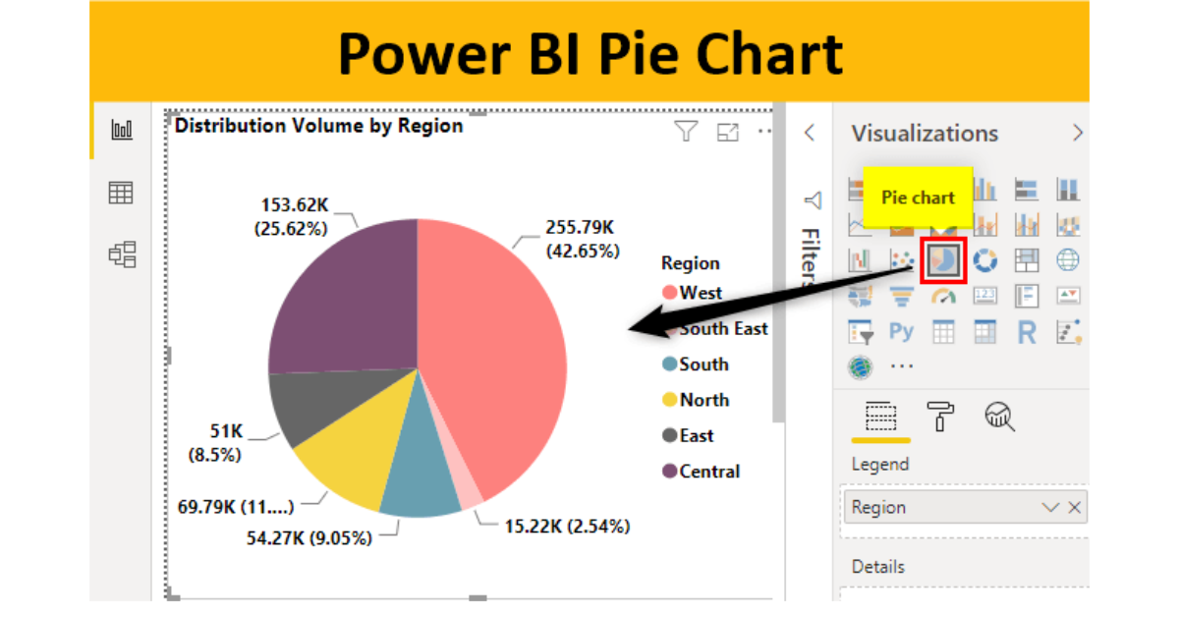1179x617 pixels.
Task: Select Line and clustered column chart visualization
Action: pos(1027,225)
